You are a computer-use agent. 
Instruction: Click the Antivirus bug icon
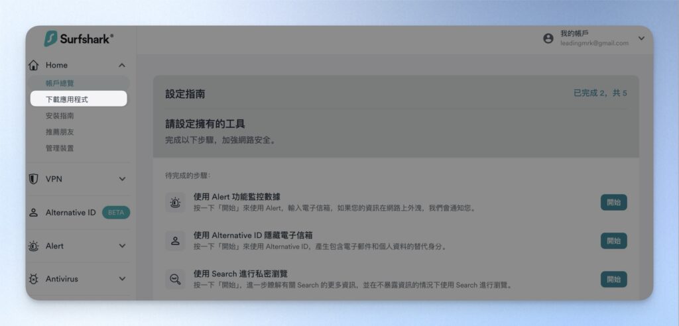(33, 279)
